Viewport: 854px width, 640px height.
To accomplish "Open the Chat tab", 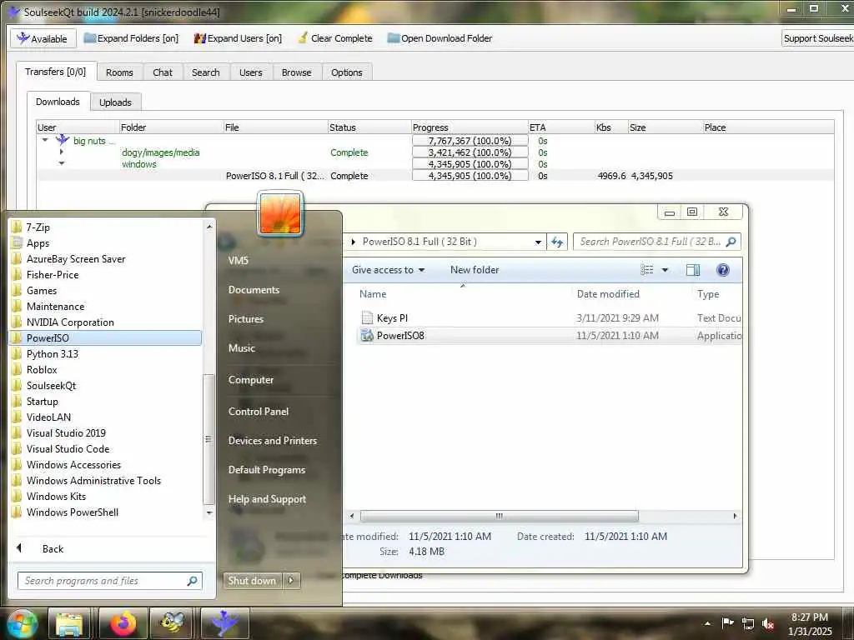I will click(x=163, y=72).
